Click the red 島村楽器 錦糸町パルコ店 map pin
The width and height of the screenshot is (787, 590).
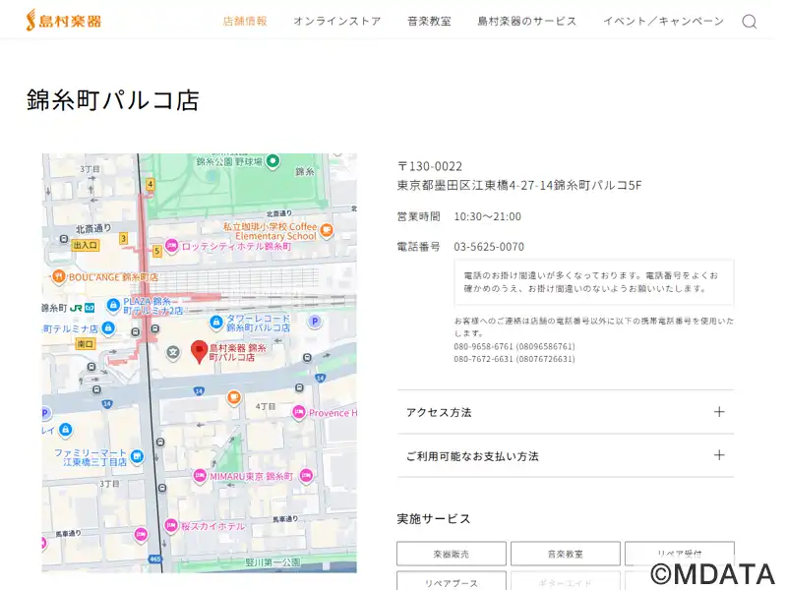pyautogui.click(x=200, y=351)
